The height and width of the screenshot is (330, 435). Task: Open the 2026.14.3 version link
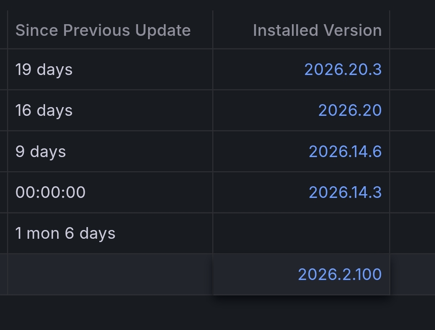(x=345, y=192)
